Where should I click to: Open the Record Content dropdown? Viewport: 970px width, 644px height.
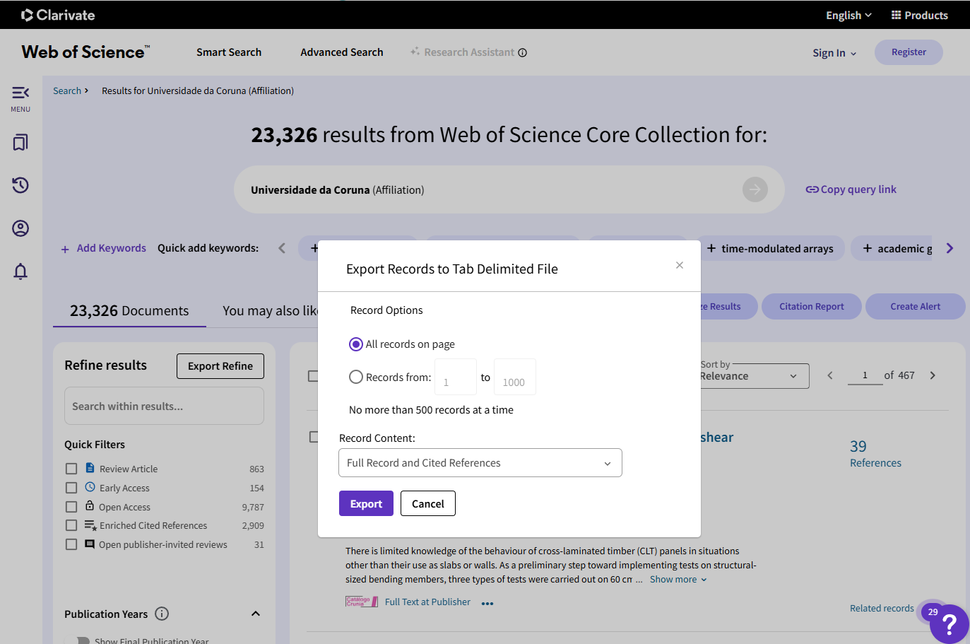[x=480, y=463]
